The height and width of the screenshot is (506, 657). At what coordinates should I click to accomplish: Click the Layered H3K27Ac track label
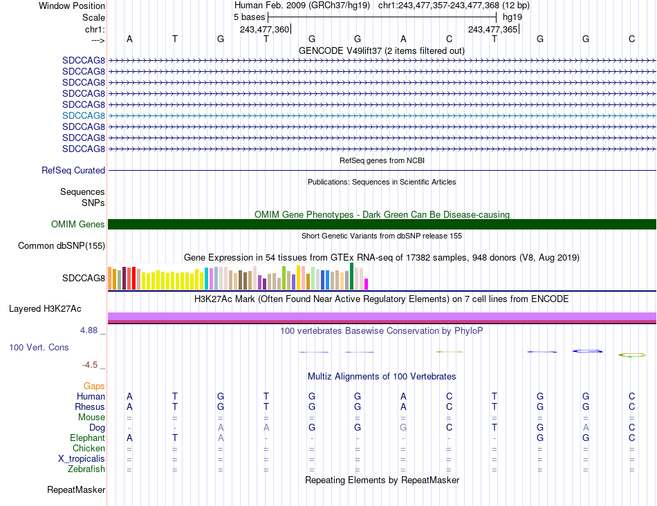tap(45, 309)
